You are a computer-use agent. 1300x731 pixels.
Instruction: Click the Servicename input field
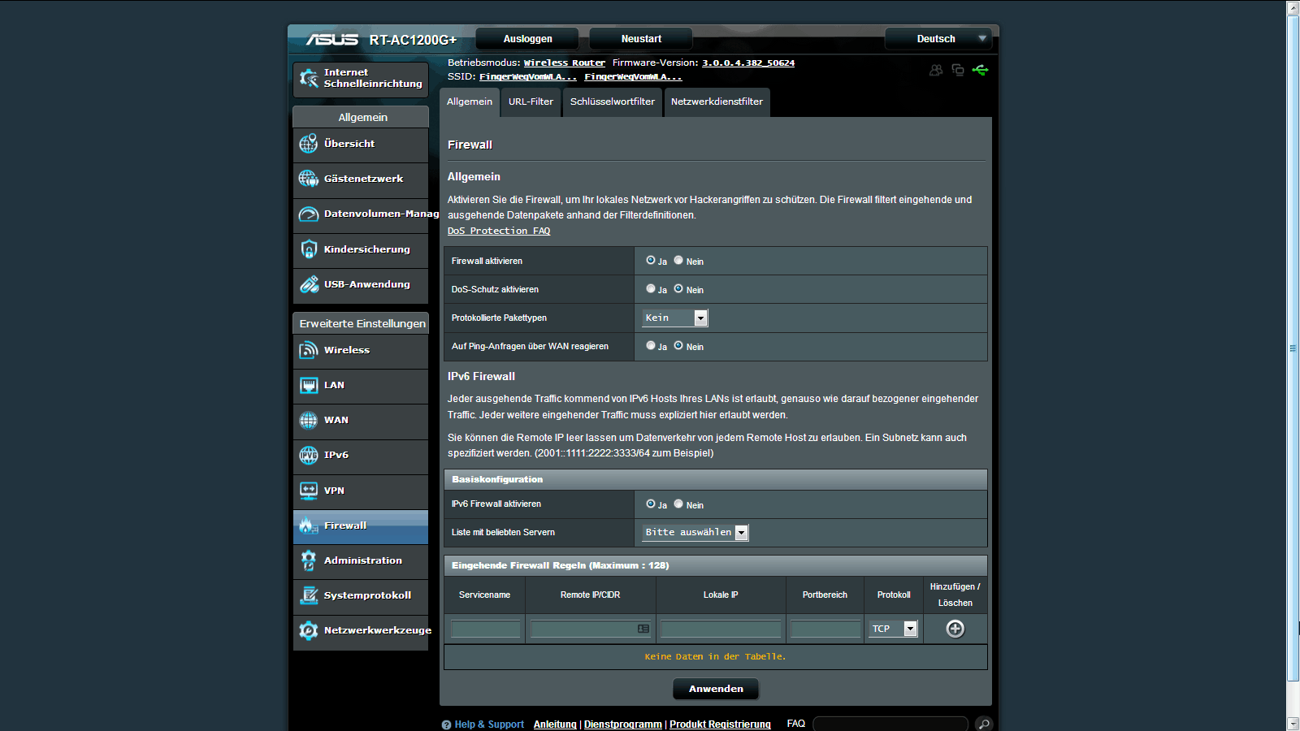pos(485,629)
